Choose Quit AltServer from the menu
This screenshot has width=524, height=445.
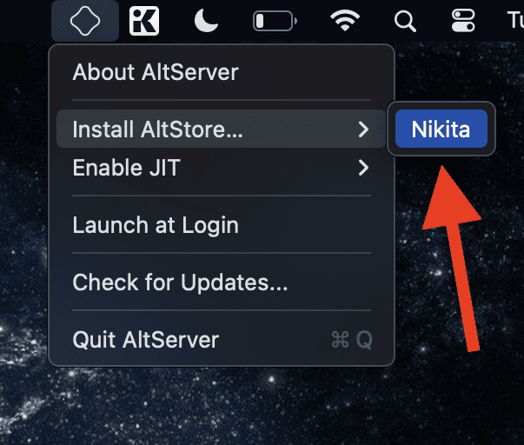click(145, 339)
